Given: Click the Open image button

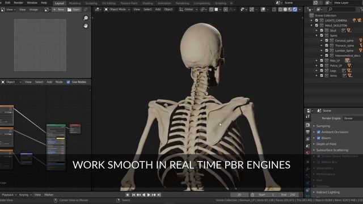Looking at the screenshot, I should 74,10.
